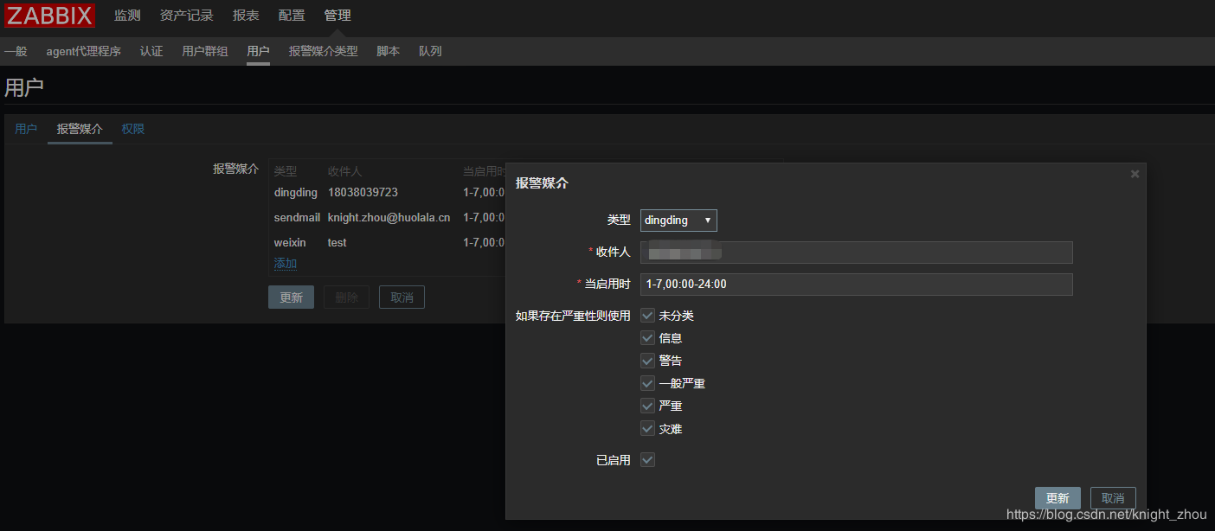Uncheck the 一般严重 checkbox

coord(647,383)
